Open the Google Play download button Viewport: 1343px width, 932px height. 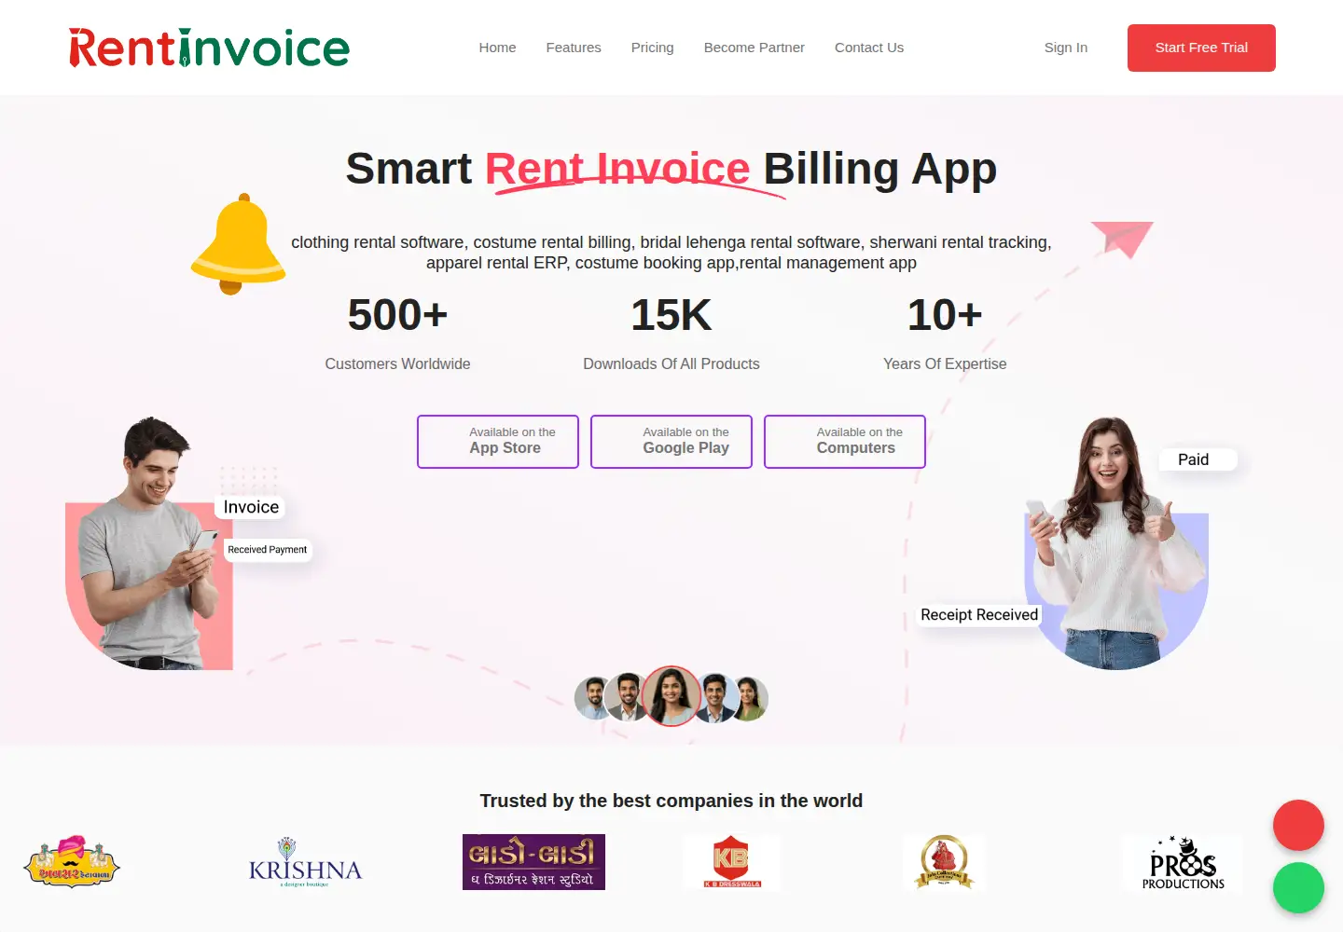coord(671,442)
